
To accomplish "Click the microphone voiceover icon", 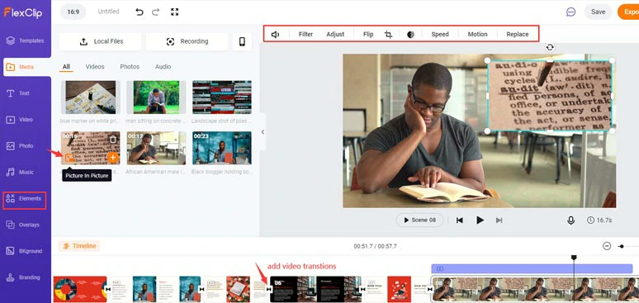I will pyautogui.click(x=571, y=220).
